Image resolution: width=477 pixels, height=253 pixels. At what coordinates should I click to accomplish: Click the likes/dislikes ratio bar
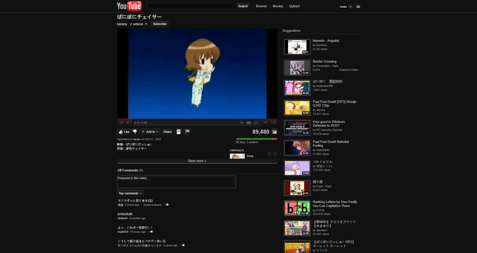[x=257, y=139]
